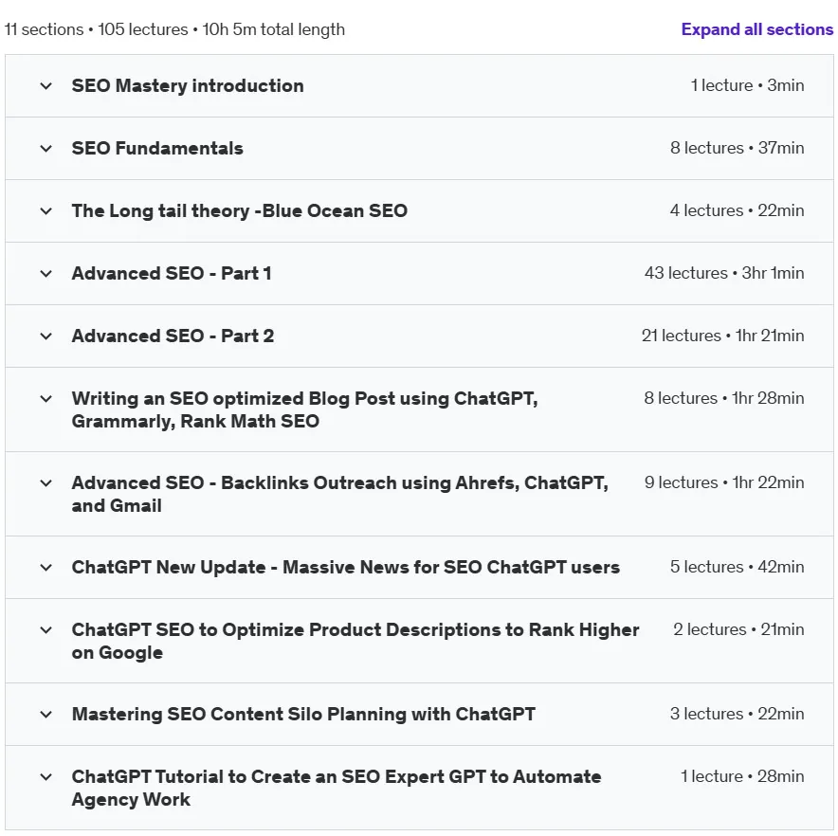Click the 11 sections course summary text
The height and width of the screenshot is (836, 838).
tap(174, 29)
